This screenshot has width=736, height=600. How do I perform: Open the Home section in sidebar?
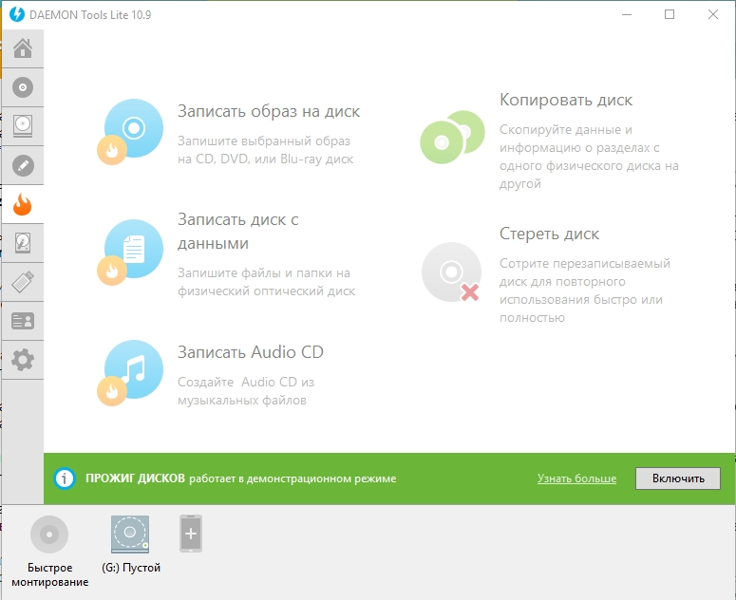(x=23, y=48)
